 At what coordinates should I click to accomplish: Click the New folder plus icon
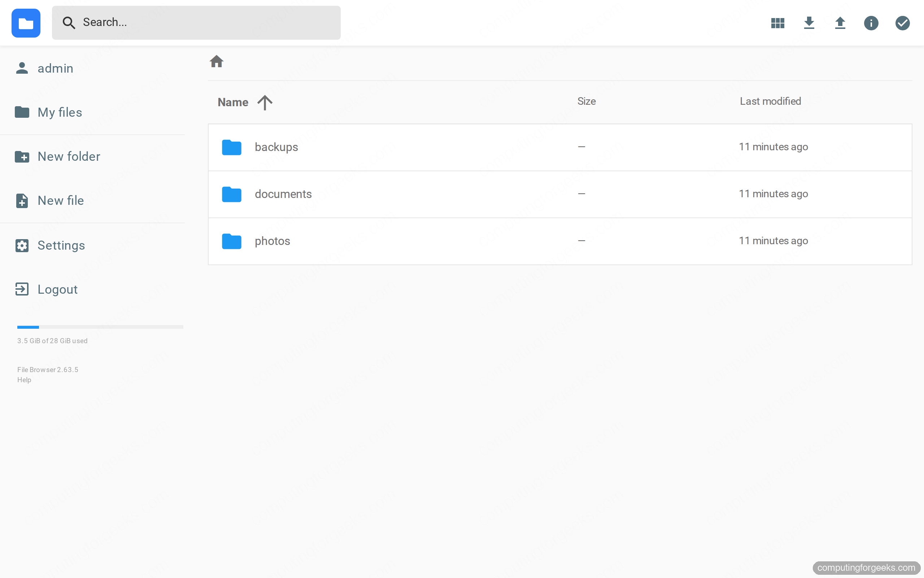[22, 156]
